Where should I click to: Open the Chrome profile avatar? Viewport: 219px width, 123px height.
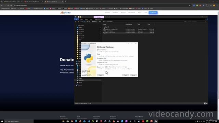point(214,5)
